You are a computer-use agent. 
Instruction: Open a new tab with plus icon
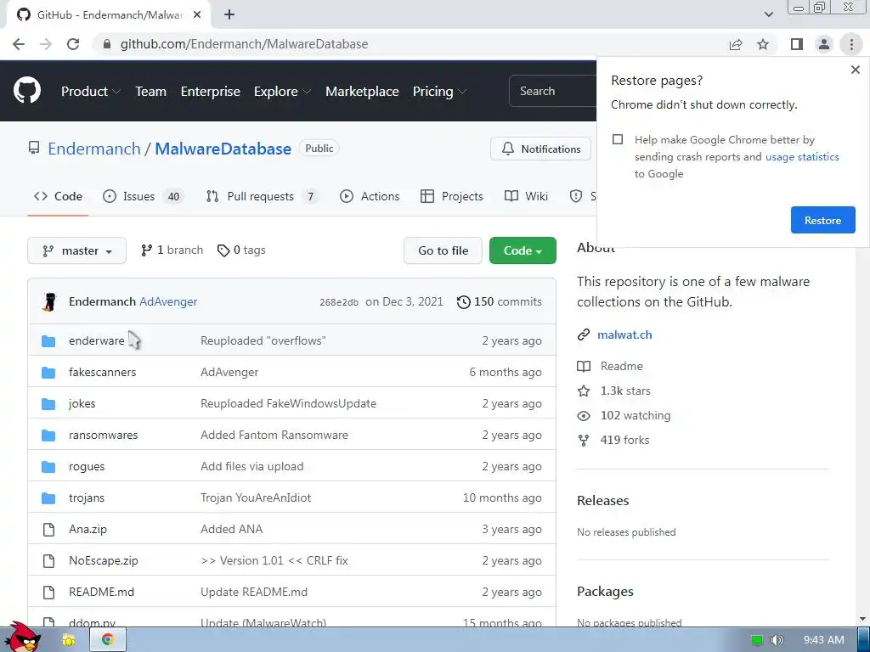229,15
